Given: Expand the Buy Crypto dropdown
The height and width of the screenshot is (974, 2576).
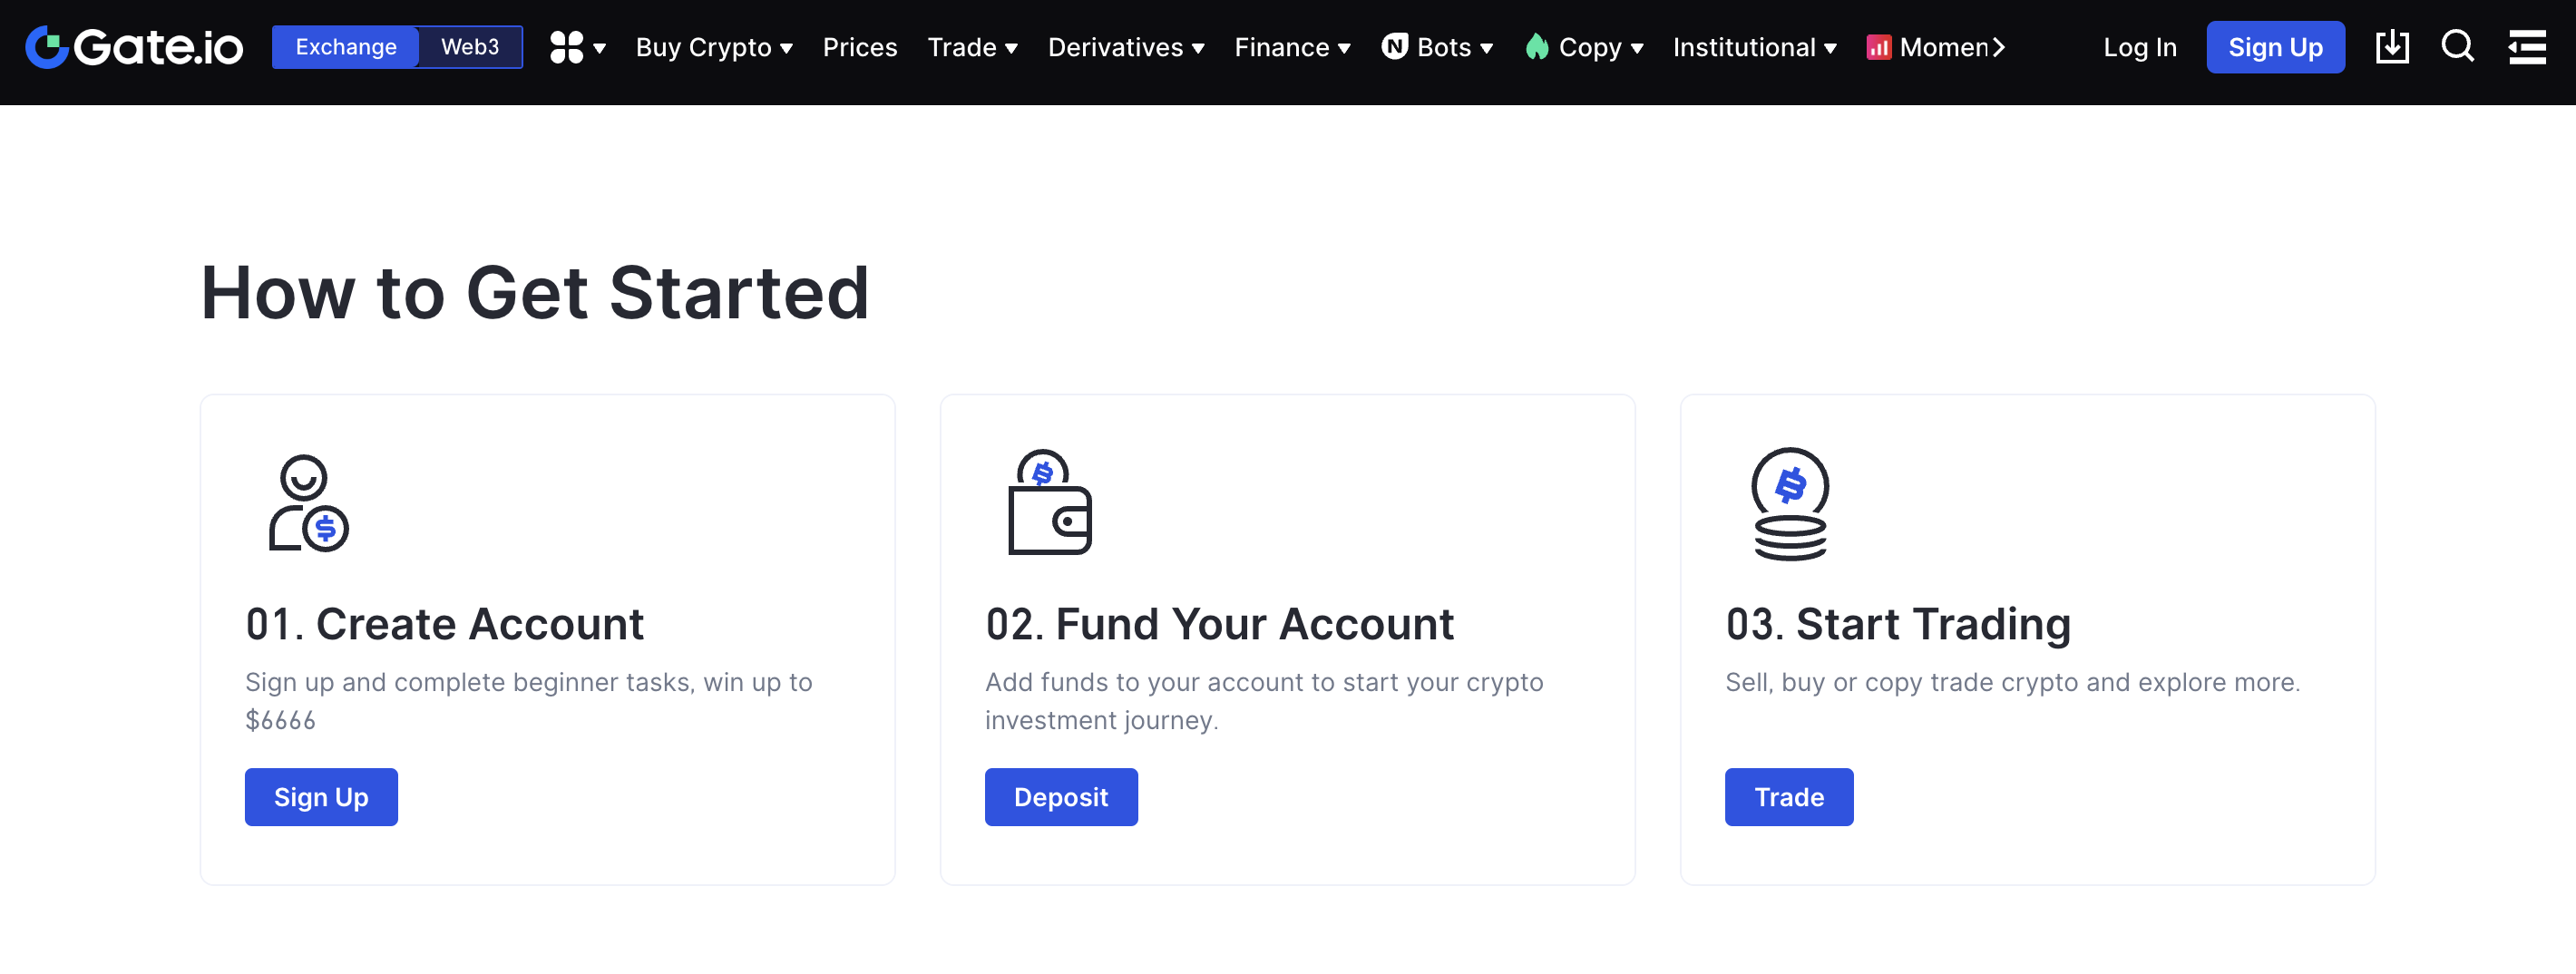Looking at the screenshot, I should coord(714,47).
